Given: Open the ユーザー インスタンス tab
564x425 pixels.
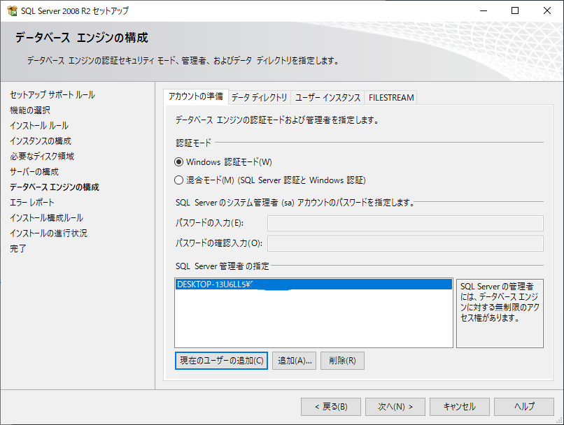Looking at the screenshot, I should (x=327, y=97).
